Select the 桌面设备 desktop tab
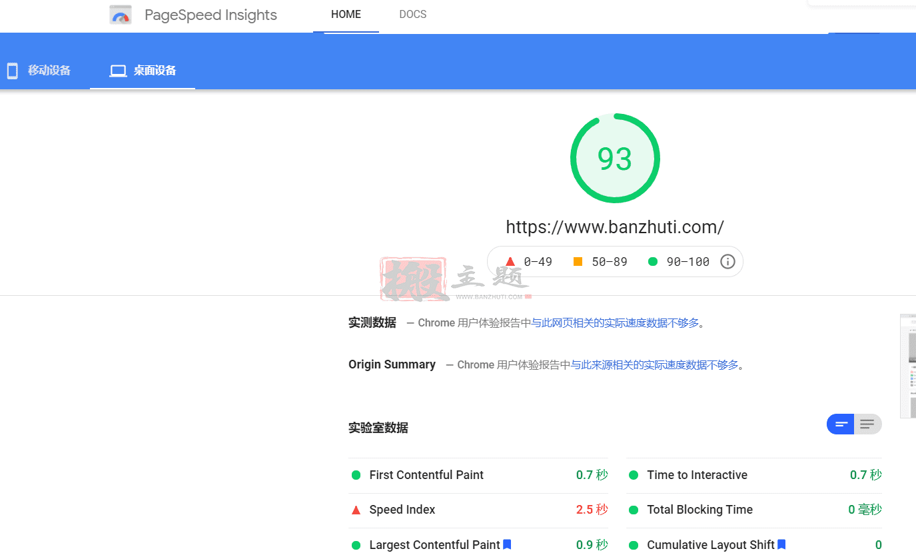 (143, 71)
